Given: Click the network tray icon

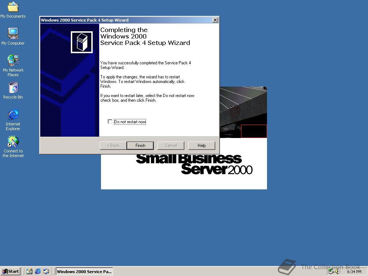Looking at the screenshot, I should pyautogui.click(x=331, y=271).
